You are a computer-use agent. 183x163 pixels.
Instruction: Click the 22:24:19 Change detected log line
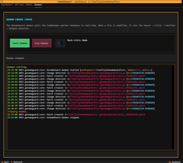tap(81, 79)
